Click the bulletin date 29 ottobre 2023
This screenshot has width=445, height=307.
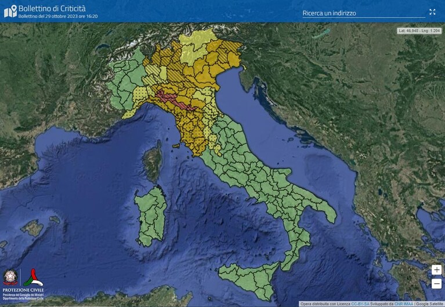[x=58, y=16]
